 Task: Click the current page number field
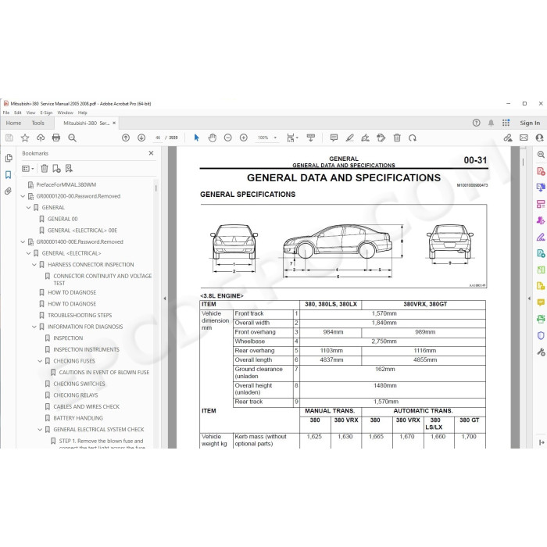pos(158,138)
